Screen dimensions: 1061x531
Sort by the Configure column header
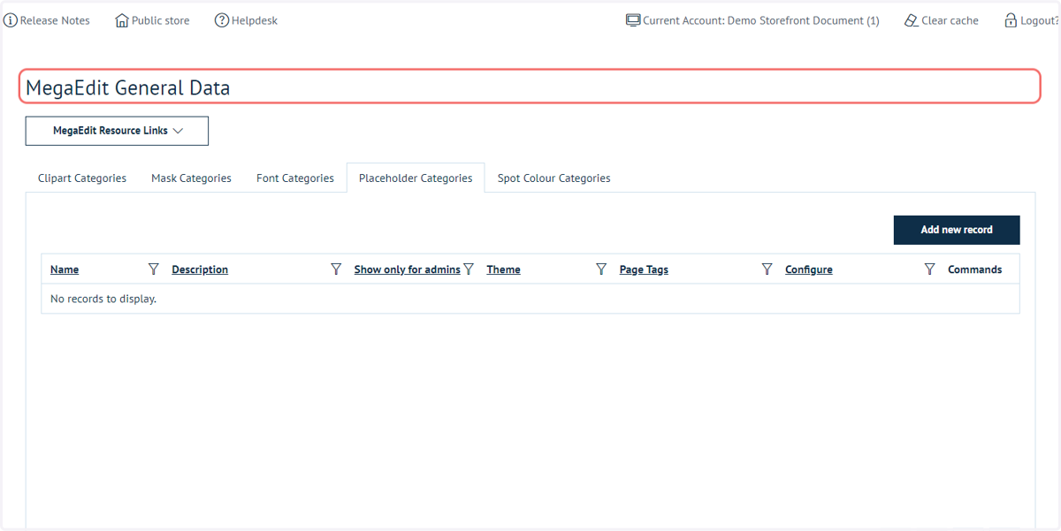click(809, 269)
